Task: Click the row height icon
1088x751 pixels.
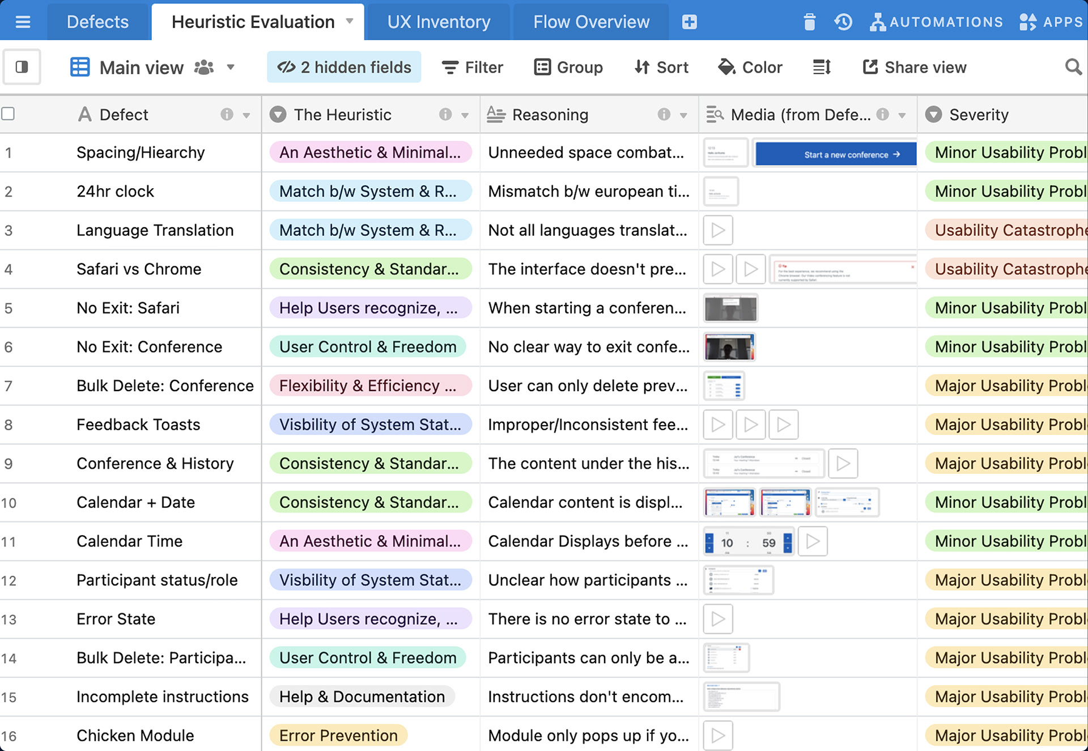Action: [822, 67]
